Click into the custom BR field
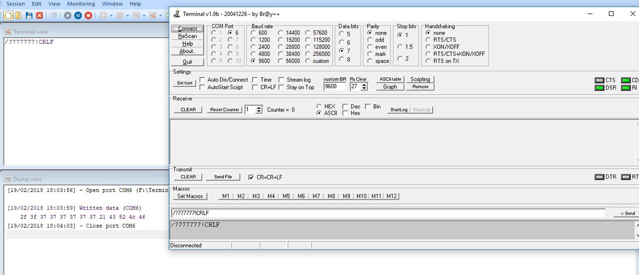The image size is (639, 275). pyautogui.click(x=334, y=87)
